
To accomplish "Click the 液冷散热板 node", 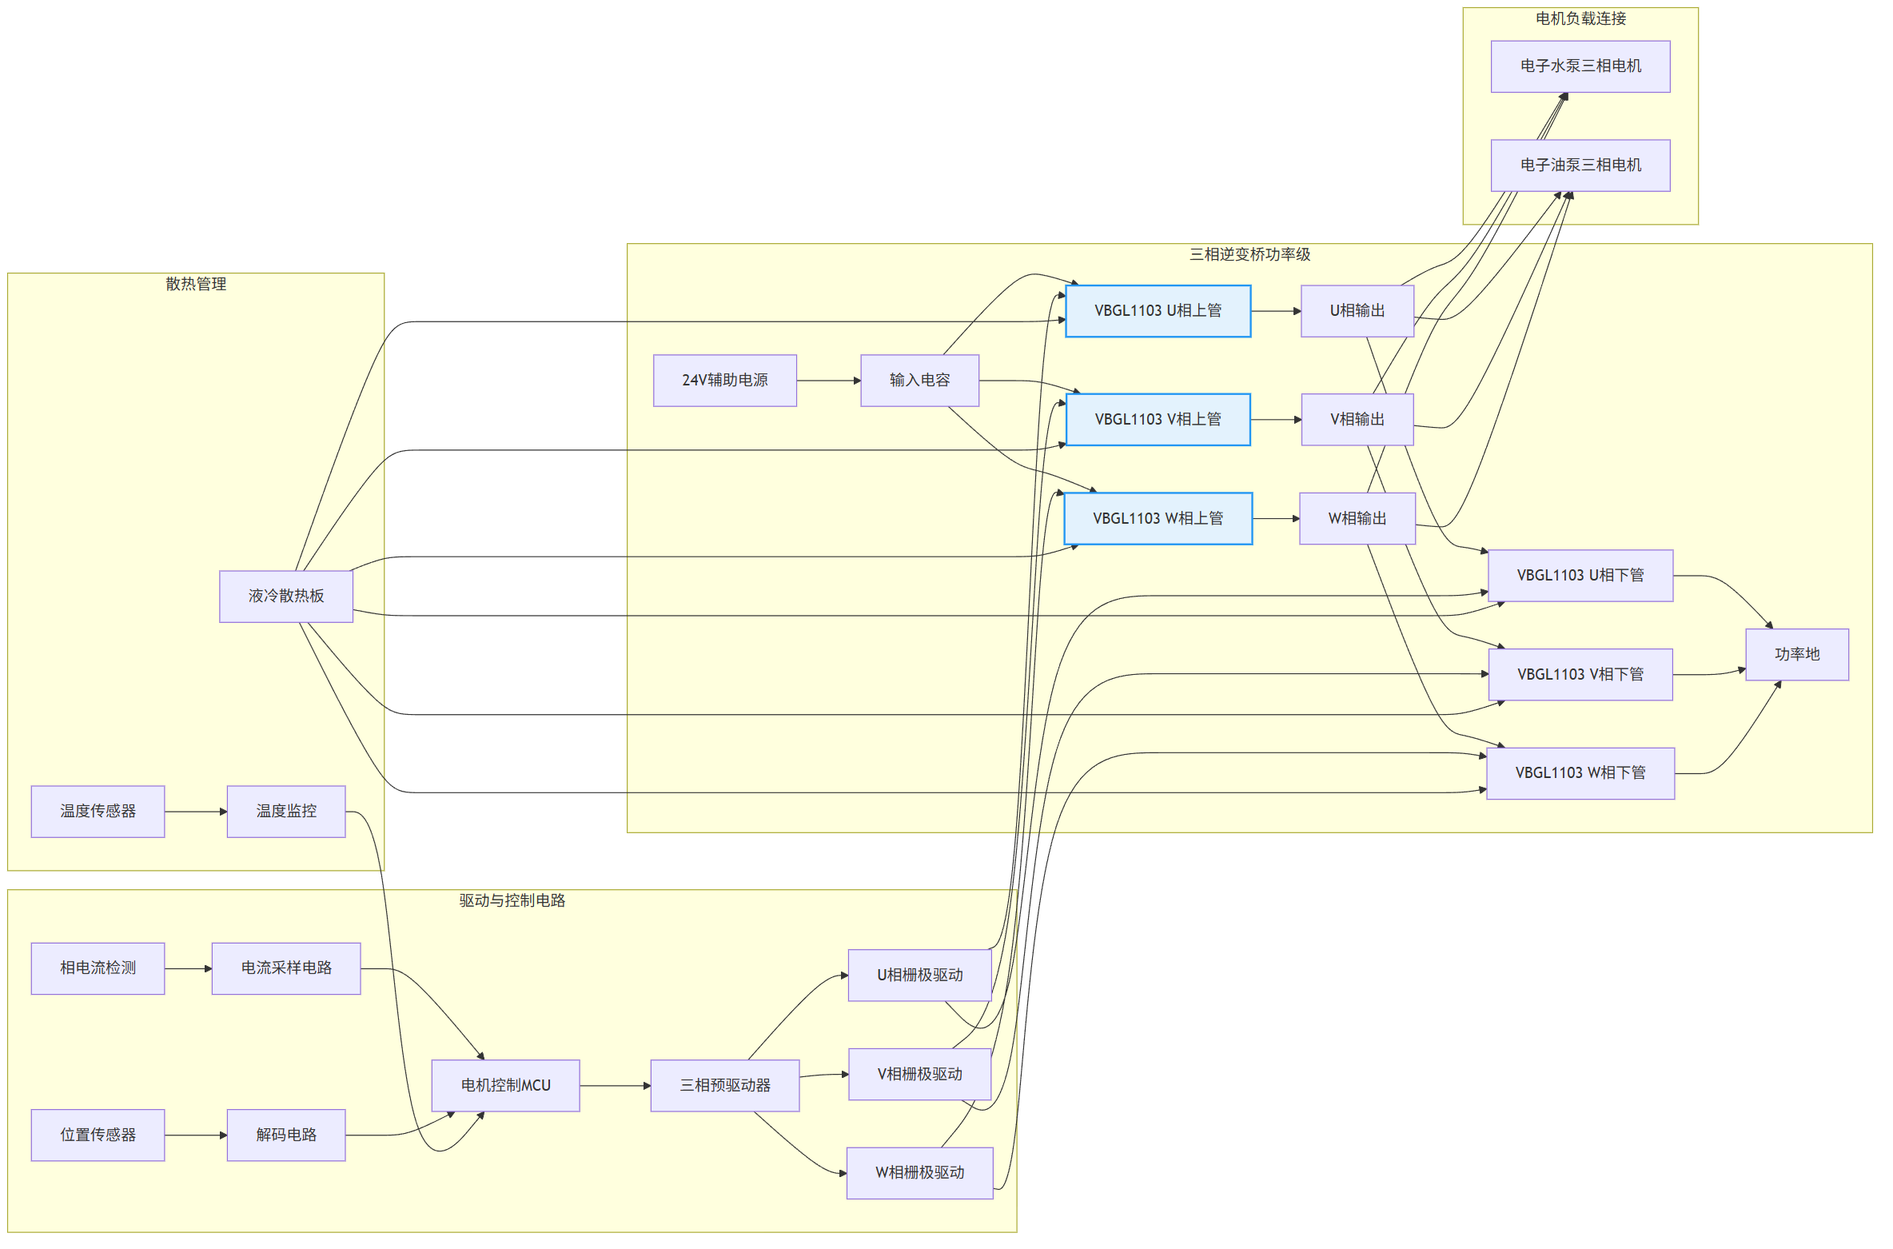I will tap(286, 597).
